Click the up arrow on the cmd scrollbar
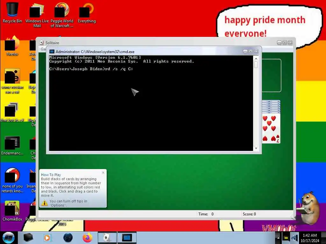 tap(256, 59)
